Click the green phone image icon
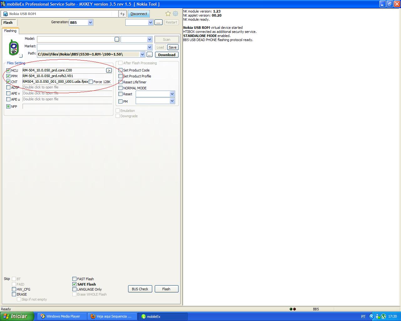 click(x=13, y=48)
